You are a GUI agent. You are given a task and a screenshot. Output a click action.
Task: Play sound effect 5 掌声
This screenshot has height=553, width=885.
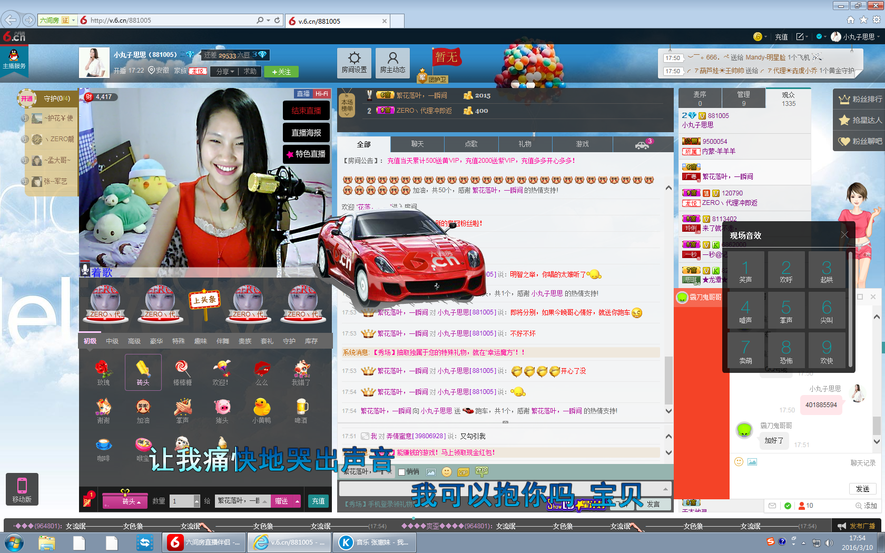coord(786,310)
